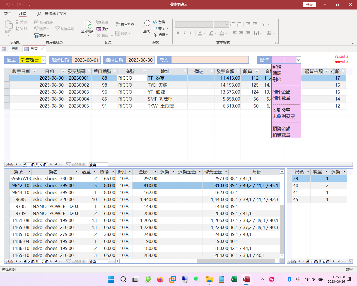Open the 發票金額 column filter arrow
The image size is (357, 286).
click(238, 71)
